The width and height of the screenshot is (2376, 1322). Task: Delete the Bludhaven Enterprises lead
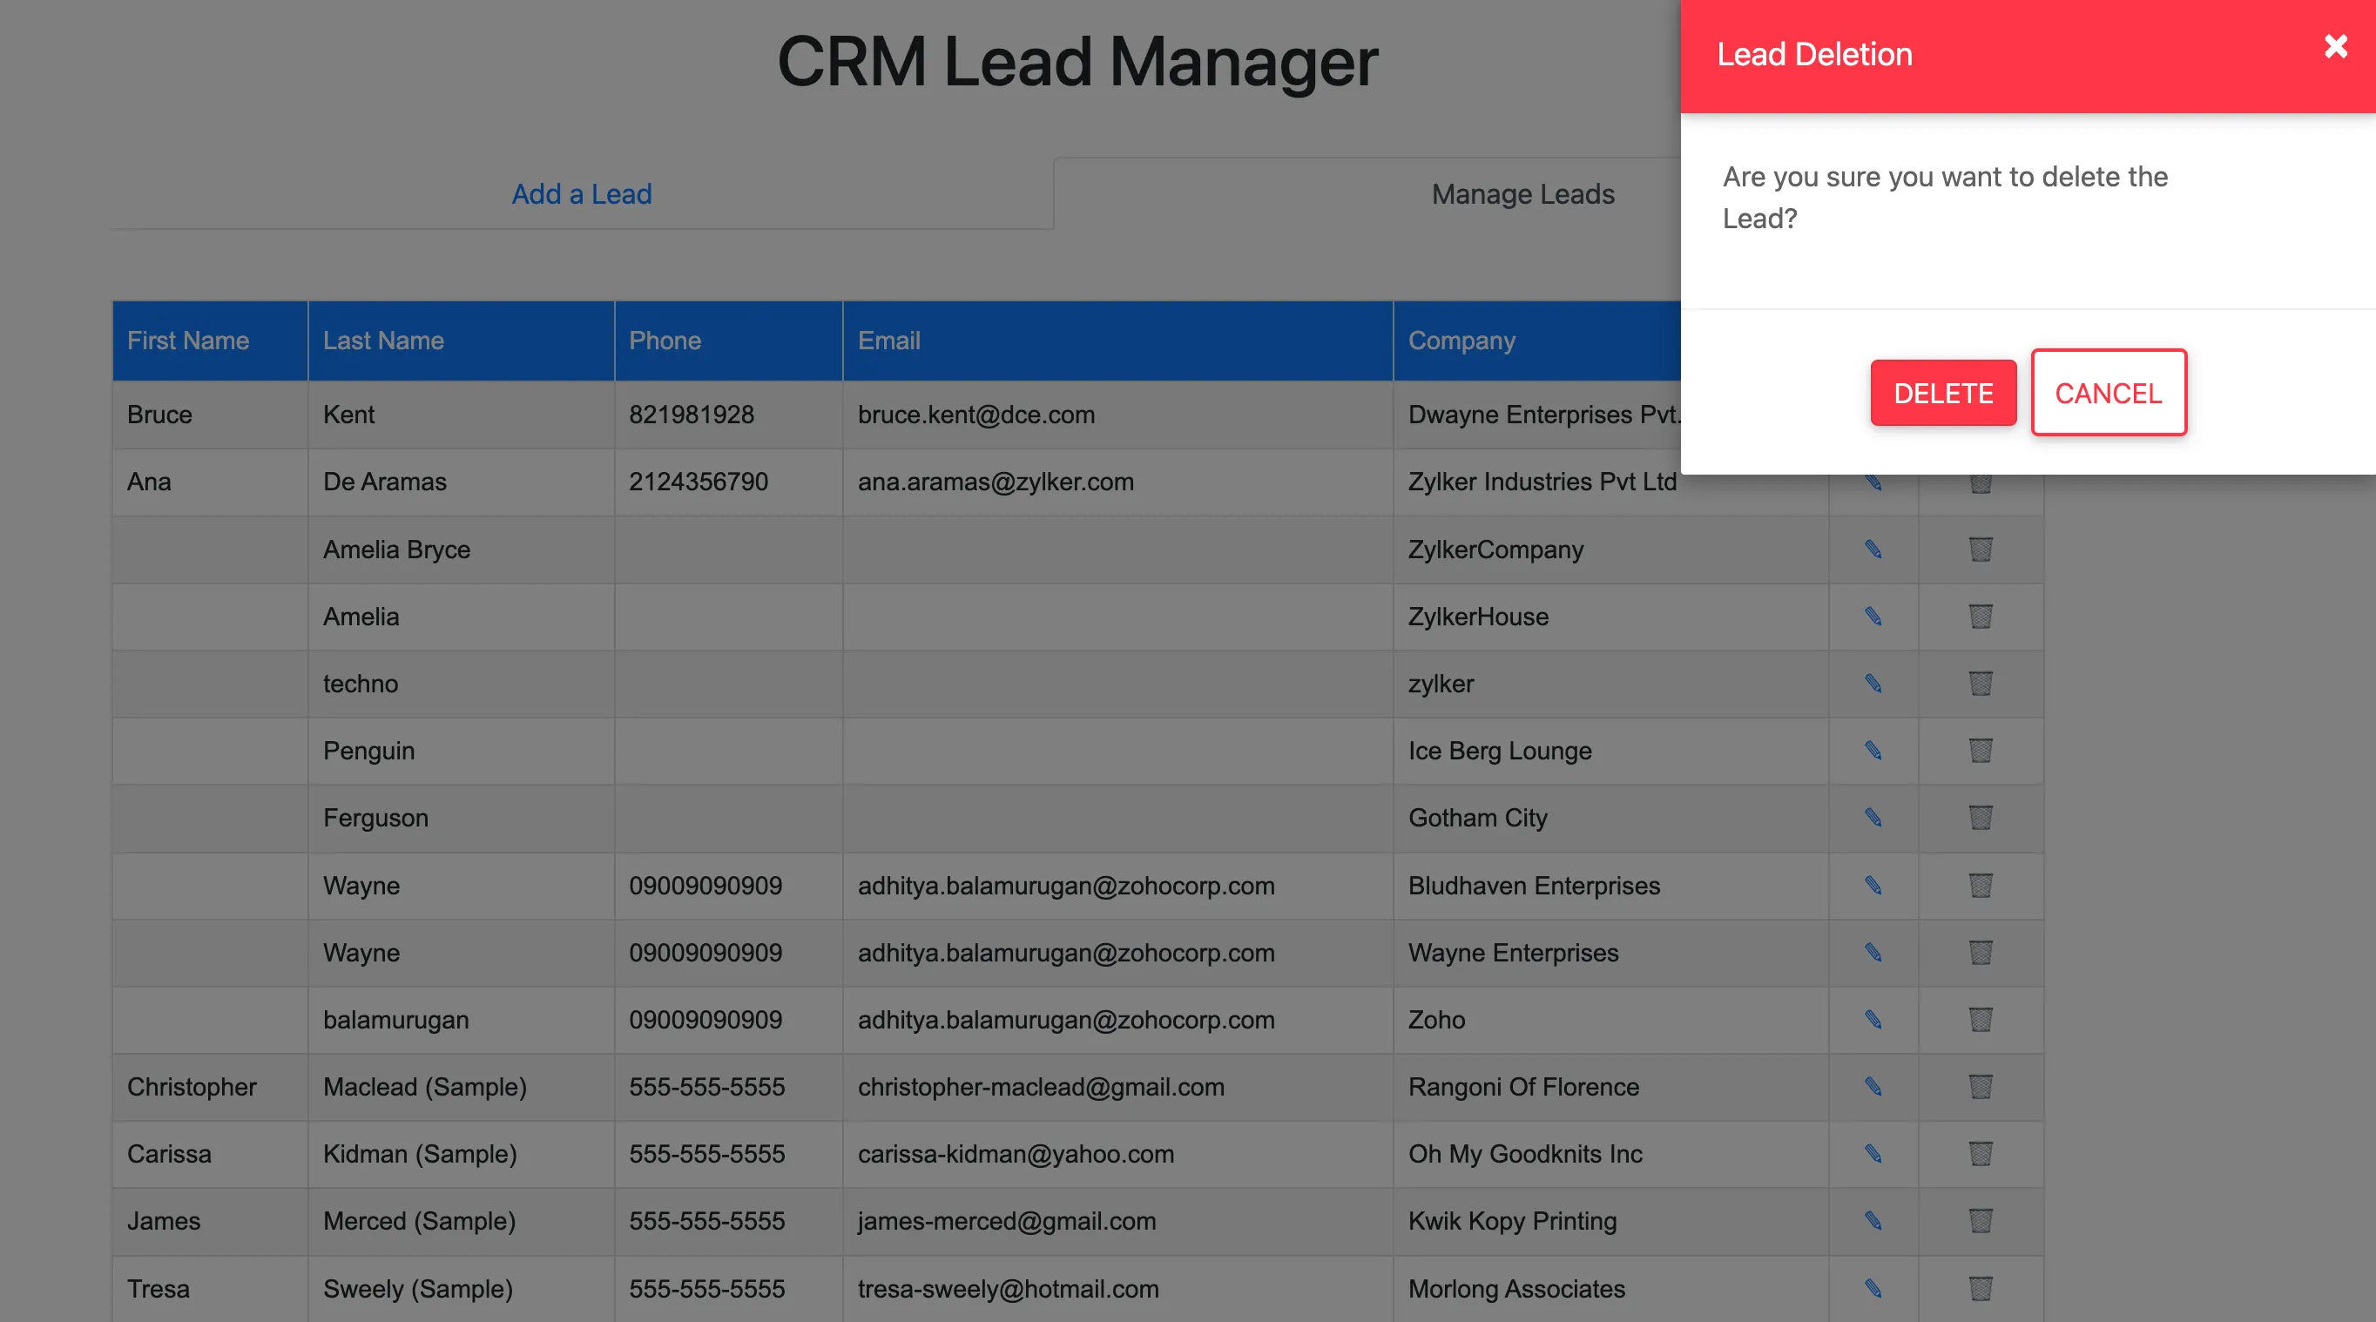click(x=1981, y=886)
